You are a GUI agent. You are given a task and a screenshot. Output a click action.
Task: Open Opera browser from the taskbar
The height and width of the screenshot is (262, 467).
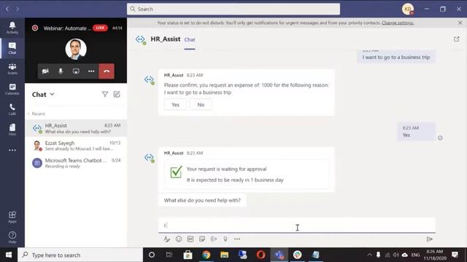pyautogui.click(x=261, y=255)
